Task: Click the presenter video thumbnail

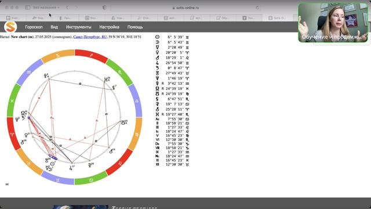Action: coord(333,23)
